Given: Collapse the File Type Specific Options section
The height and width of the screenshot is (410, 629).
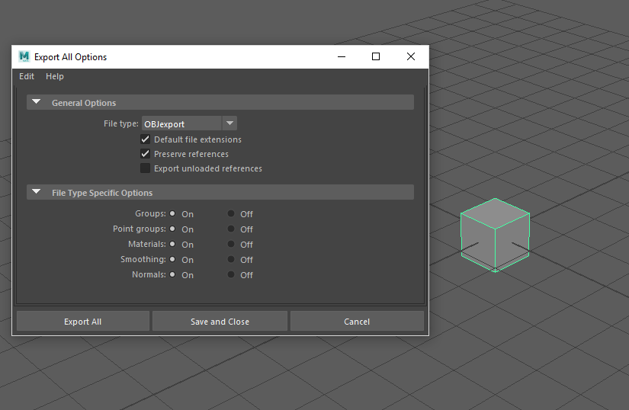Looking at the screenshot, I should coord(36,191).
